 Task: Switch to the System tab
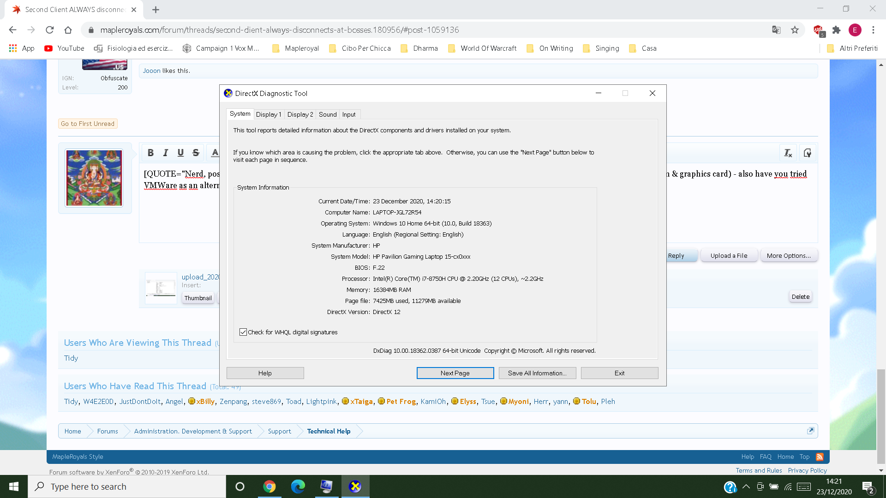[240, 114]
